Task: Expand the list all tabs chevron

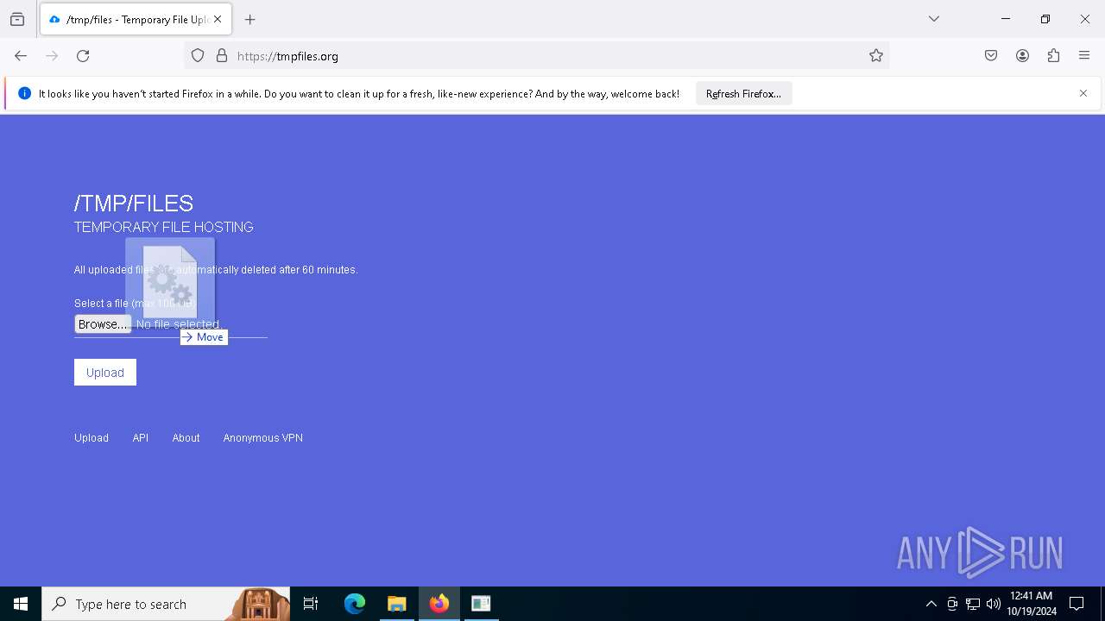Action: click(x=934, y=19)
